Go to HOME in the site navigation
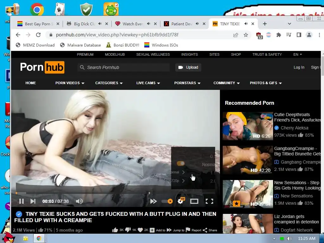324x243 pixels. point(31,83)
